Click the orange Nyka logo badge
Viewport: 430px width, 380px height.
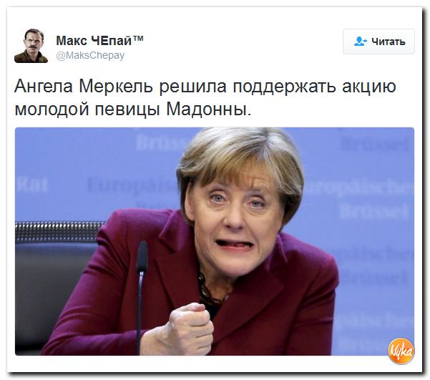pos(401,351)
